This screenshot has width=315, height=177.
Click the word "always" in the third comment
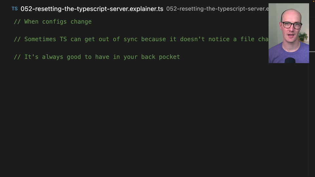(x=52, y=57)
